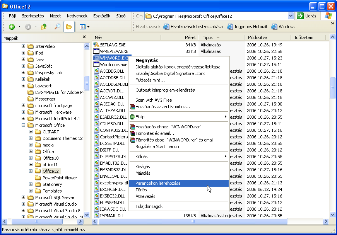Click Hivatkozások testreszabása link
The image size is (337, 235).
tap(193, 27)
